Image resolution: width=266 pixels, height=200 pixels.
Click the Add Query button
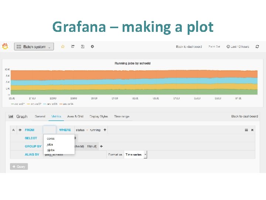19,167
